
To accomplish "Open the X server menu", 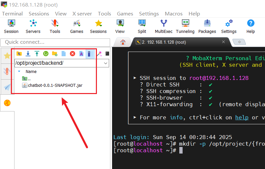I will point(82,14).
